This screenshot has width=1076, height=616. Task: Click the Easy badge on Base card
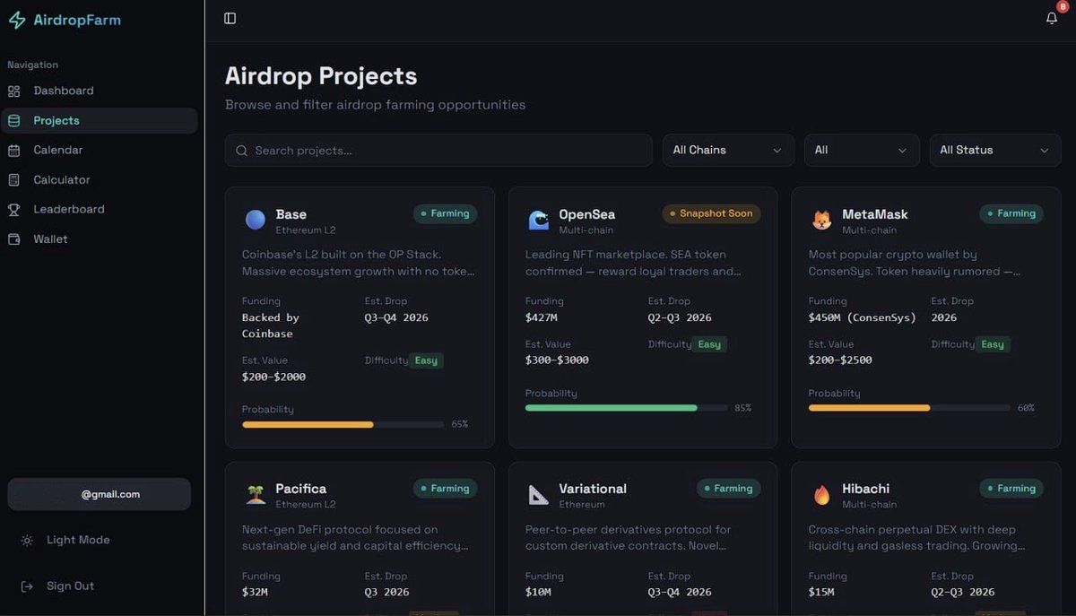(x=426, y=360)
